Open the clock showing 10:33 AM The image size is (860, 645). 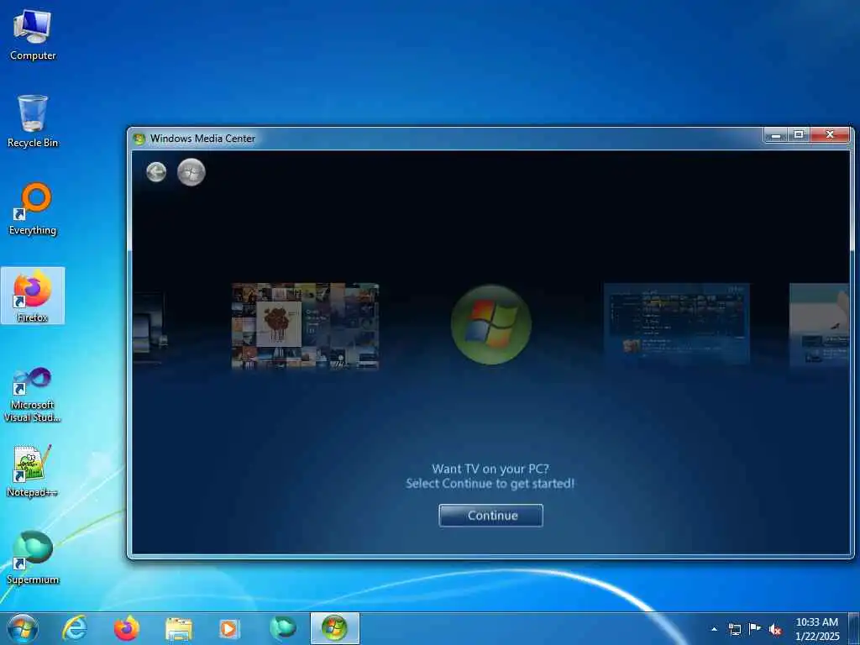[816, 629]
